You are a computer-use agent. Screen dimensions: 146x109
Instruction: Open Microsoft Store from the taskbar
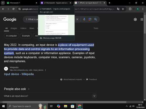(72, 106)
